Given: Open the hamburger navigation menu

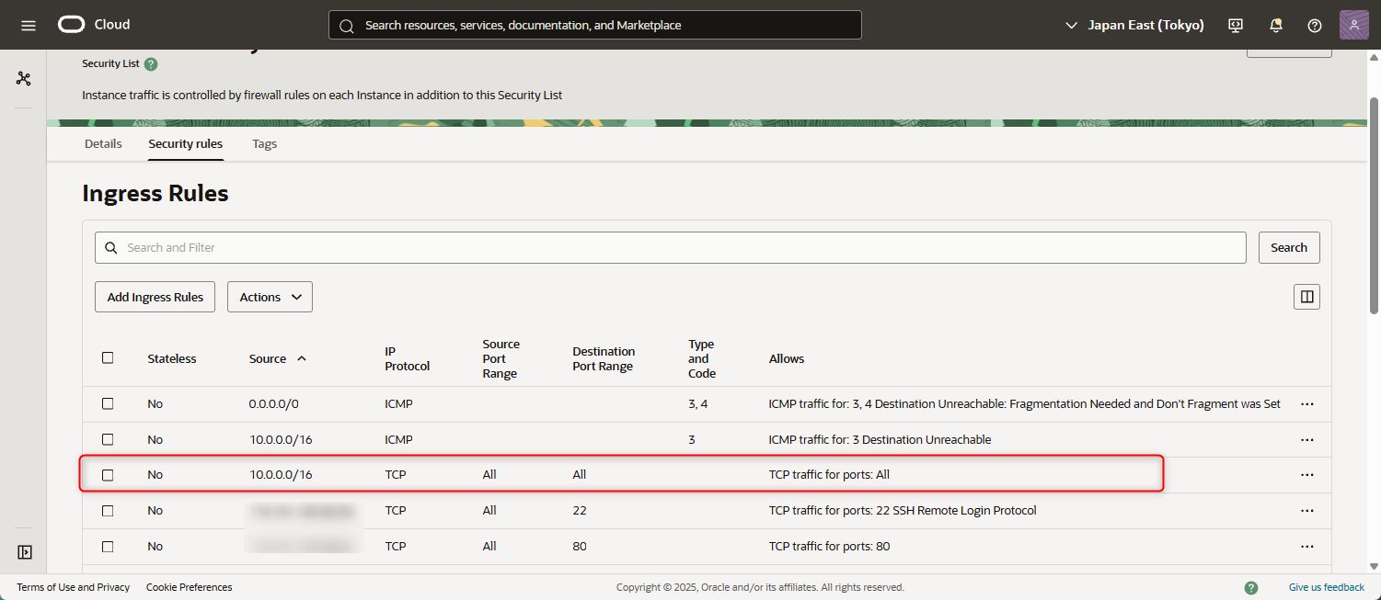Looking at the screenshot, I should (x=28, y=25).
